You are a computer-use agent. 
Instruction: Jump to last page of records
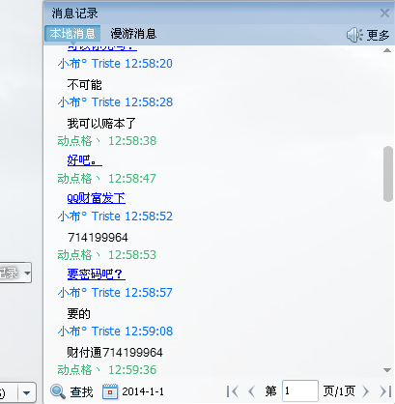(385, 391)
